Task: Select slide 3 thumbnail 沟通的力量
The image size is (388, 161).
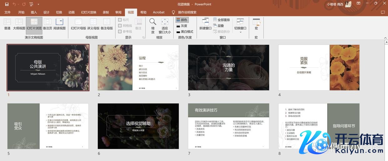Action: pyautogui.click(x=228, y=67)
